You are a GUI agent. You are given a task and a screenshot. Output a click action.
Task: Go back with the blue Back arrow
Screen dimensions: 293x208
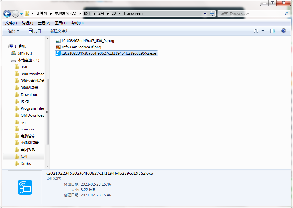(x=7, y=14)
